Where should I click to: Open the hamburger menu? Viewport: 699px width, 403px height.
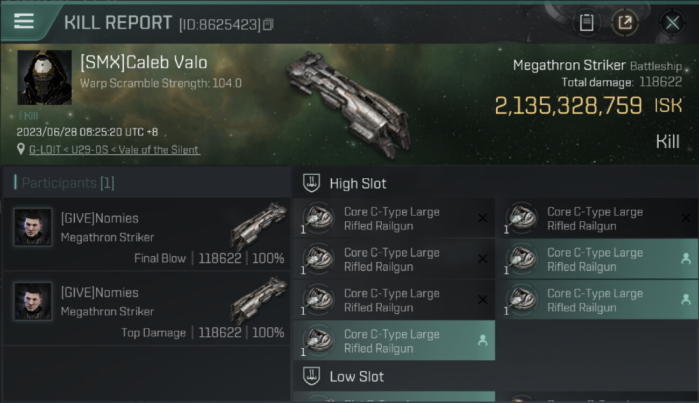(x=24, y=21)
